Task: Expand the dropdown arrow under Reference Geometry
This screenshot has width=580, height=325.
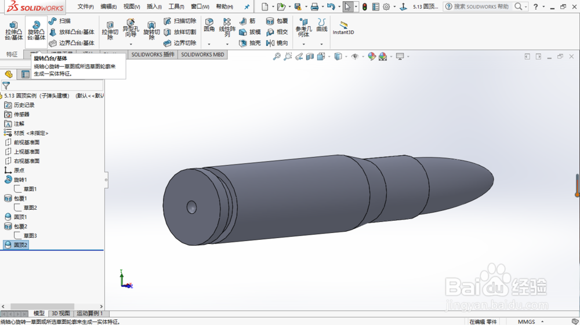Action: tap(304, 44)
